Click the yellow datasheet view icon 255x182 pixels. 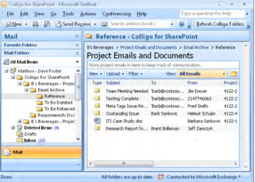[x=233, y=74]
